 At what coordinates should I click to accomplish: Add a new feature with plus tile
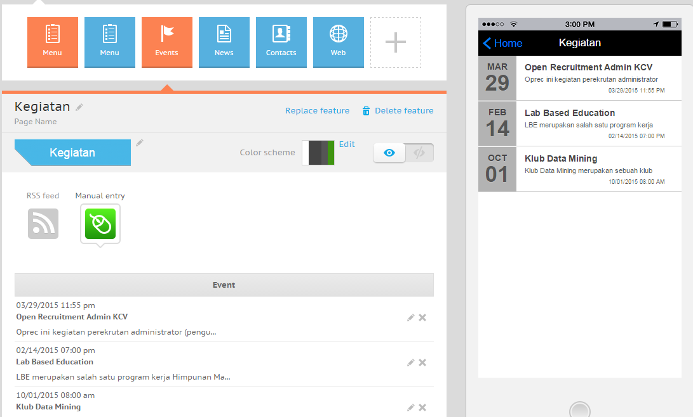click(x=396, y=42)
